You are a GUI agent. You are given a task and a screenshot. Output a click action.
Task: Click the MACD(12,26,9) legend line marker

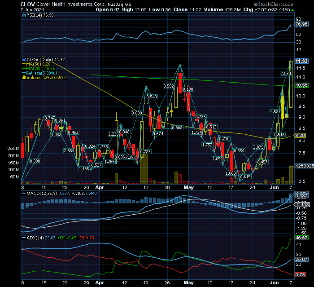(x=24, y=194)
